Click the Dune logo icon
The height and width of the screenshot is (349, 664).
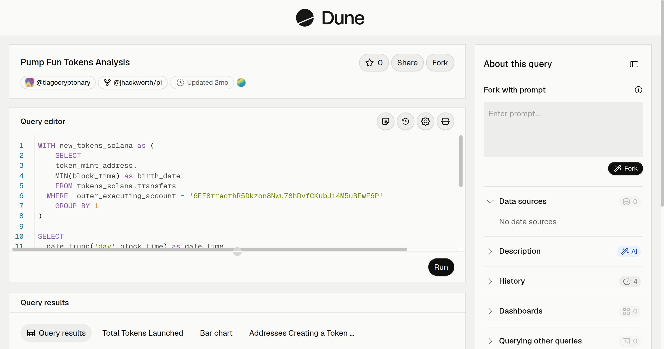tap(305, 18)
